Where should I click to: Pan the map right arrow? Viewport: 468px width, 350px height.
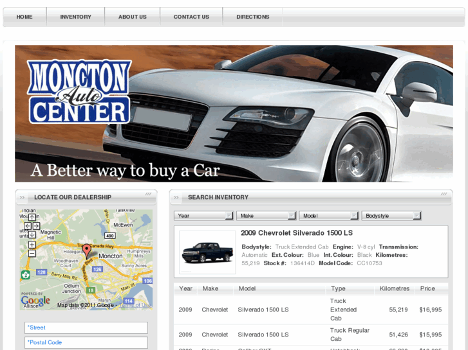tap(36, 226)
